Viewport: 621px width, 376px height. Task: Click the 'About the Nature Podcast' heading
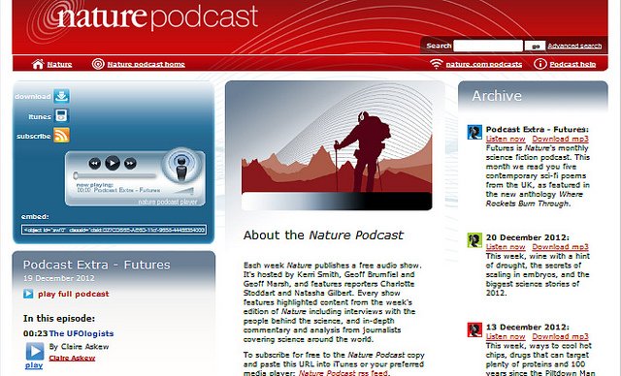click(x=323, y=235)
